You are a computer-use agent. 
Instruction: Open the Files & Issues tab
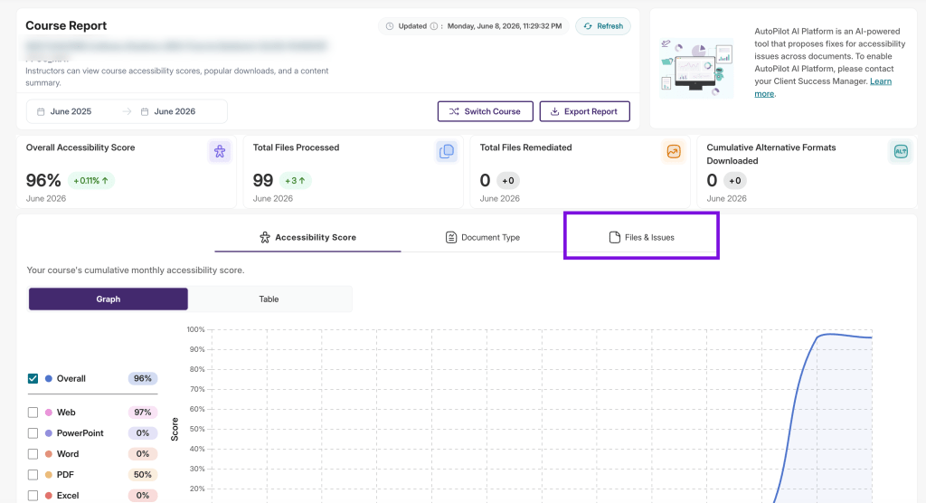[x=641, y=237]
